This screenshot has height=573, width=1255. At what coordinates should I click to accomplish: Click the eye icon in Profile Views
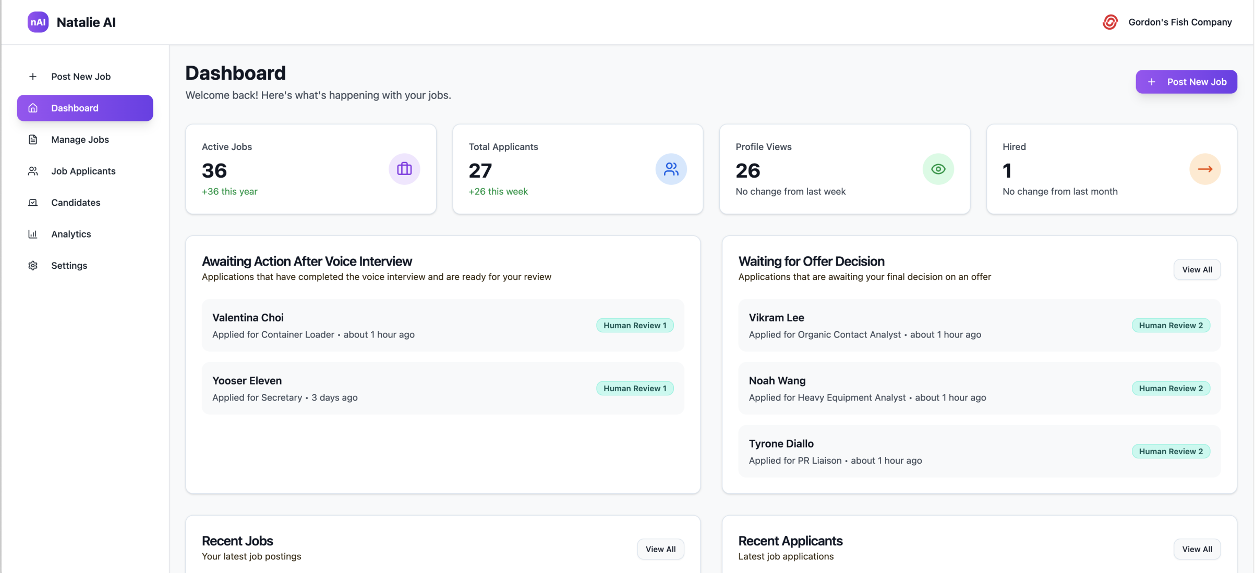(x=938, y=169)
